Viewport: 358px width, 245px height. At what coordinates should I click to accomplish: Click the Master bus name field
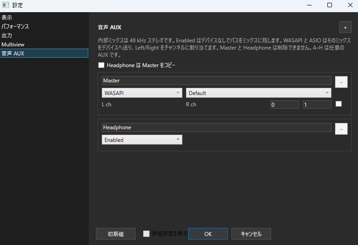[x=217, y=81]
